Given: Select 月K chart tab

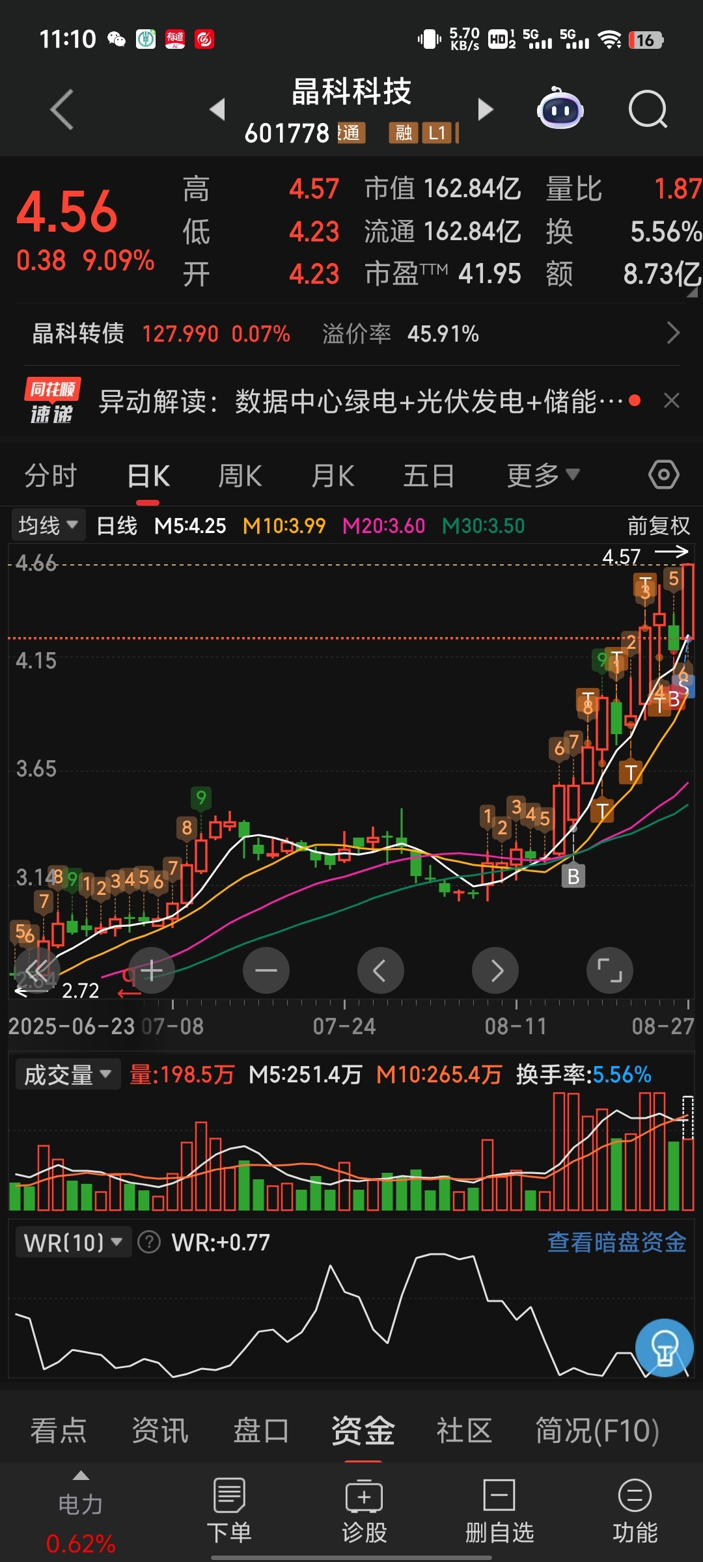Looking at the screenshot, I should coord(333,475).
